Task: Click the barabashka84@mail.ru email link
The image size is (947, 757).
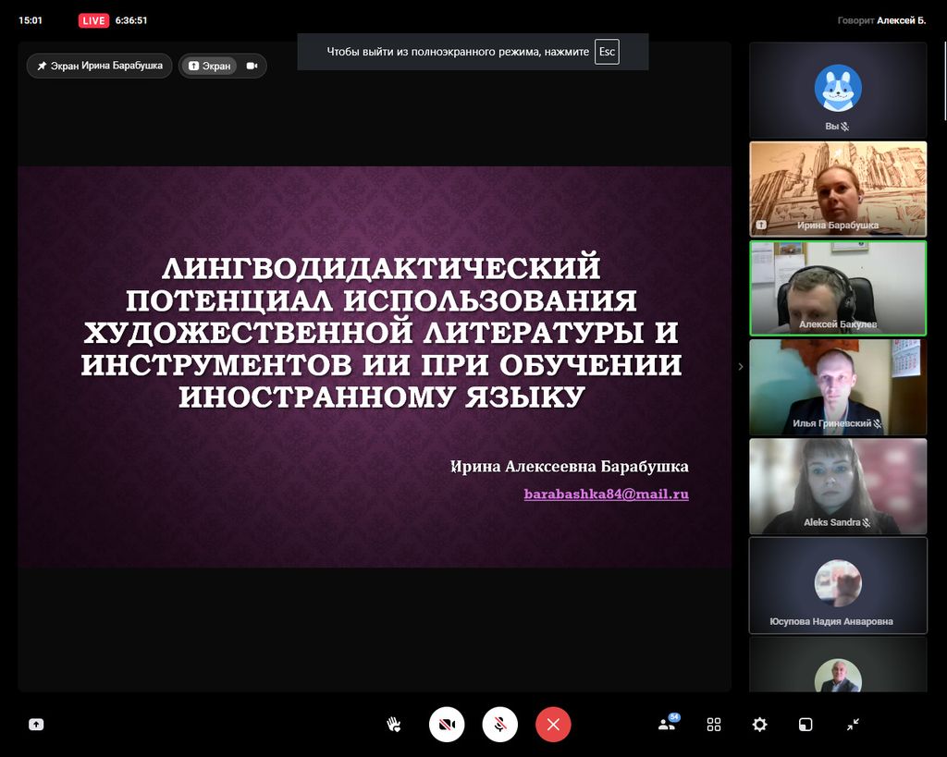Action: [x=606, y=494]
